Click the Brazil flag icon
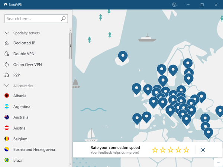The width and height of the screenshot is (223, 167). tap(7, 160)
